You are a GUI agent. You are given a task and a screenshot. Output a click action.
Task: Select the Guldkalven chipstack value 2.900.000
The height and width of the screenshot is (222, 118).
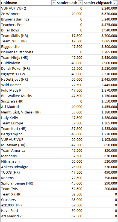coord(100,63)
